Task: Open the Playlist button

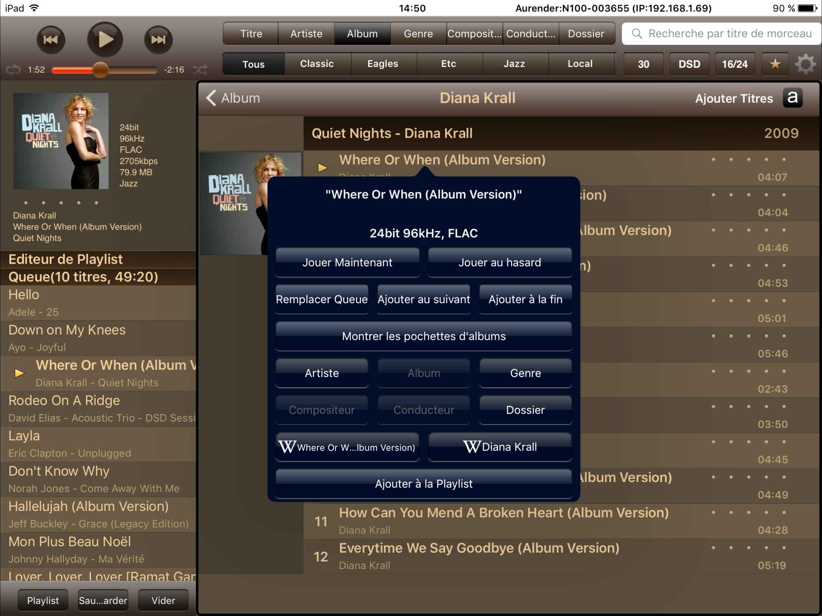Action: pos(43,600)
